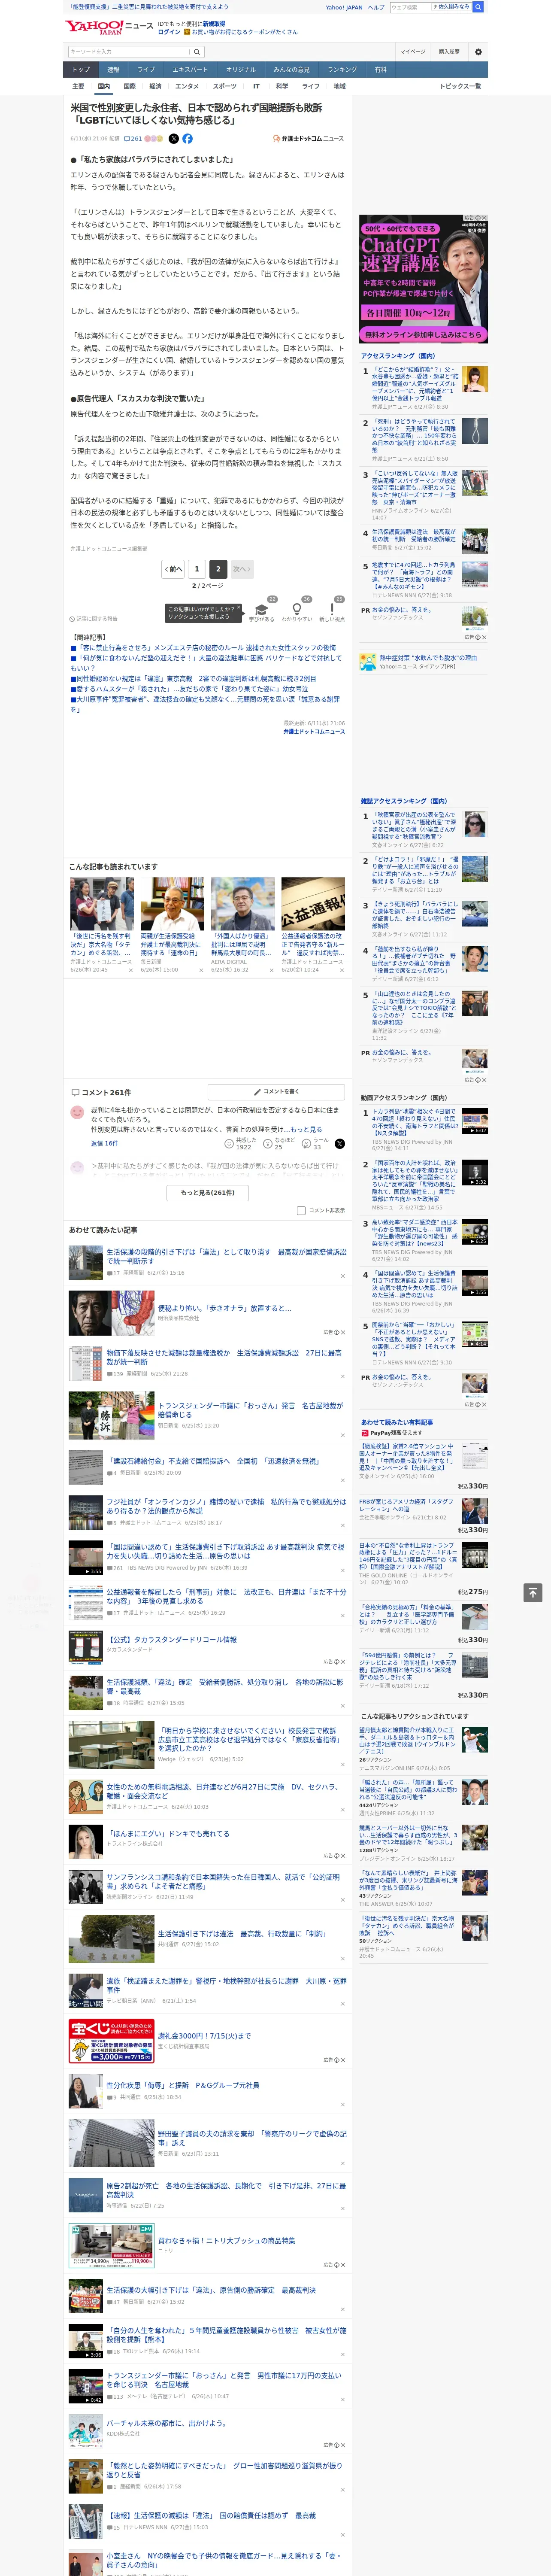Click the ログイン link
551x2576 pixels.
click(x=169, y=32)
